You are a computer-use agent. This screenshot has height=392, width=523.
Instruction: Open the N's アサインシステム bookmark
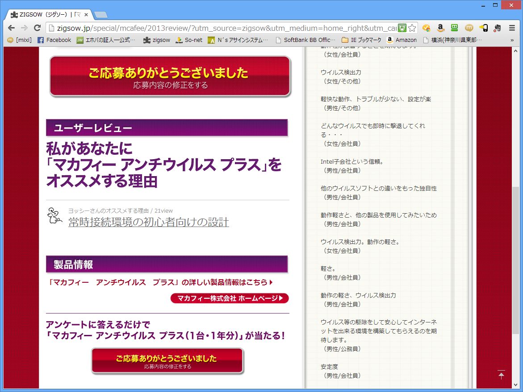(x=238, y=40)
